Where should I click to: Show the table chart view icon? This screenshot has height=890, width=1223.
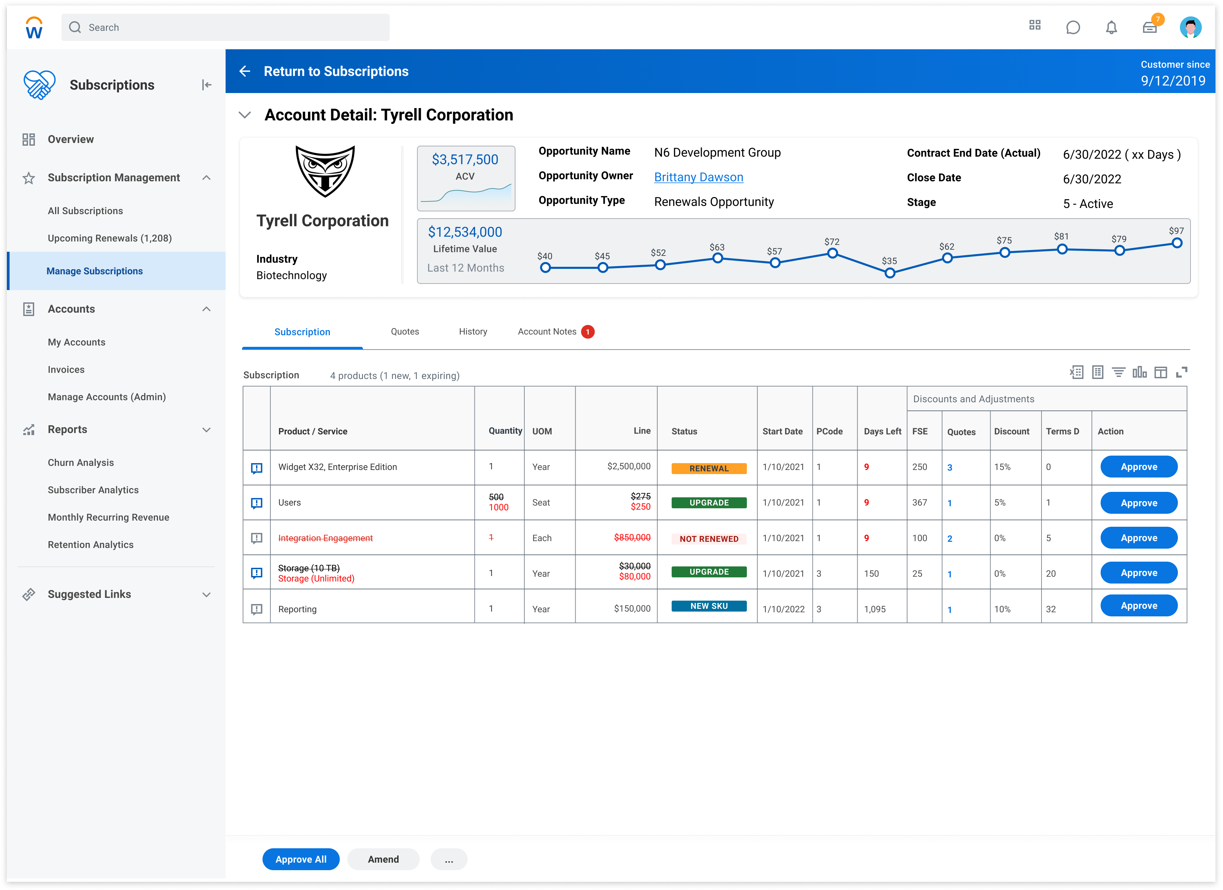coord(1139,372)
